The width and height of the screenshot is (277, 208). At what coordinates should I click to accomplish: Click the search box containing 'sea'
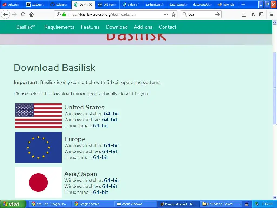(x=200, y=14)
